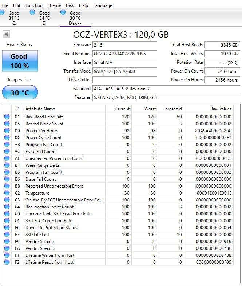Click status icon for Soft ECC Correction Rate
The width and height of the screenshot is (242, 286).
[x=7, y=220]
